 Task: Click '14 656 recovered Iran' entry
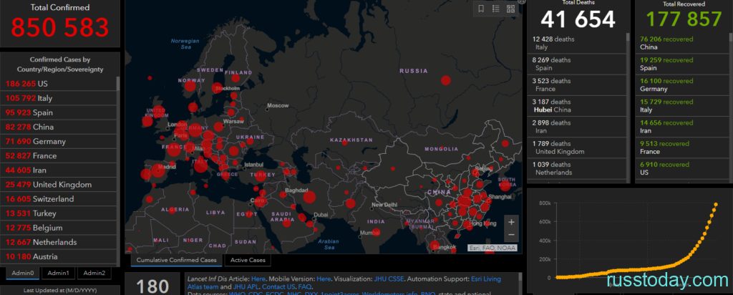pyautogui.click(x=682, y=127)
